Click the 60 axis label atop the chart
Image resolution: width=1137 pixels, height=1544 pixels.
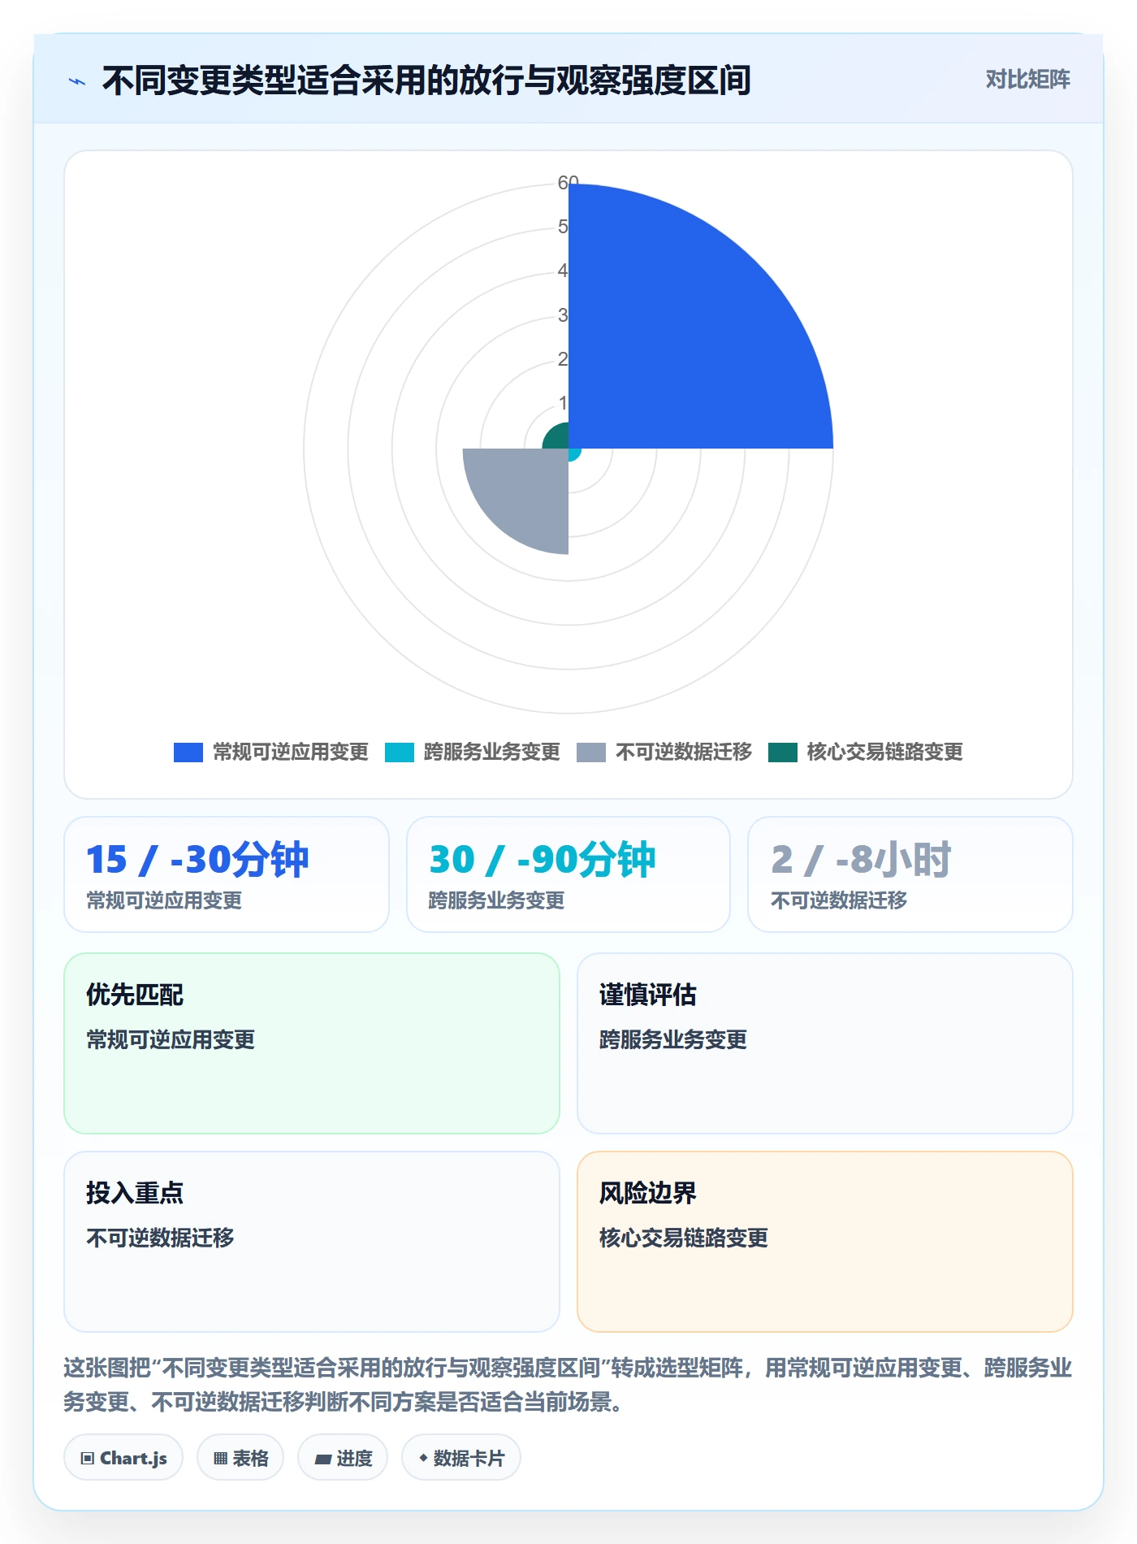pyautogui.click(x=568, y=183)
